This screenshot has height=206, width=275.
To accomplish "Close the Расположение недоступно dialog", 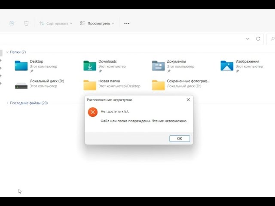I will pos(188,100).
